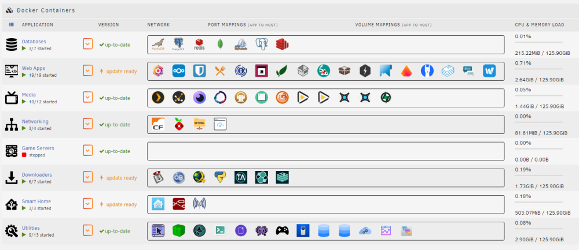Screen dimensions: 579x250
Task: Click the black game controller icon
Action: tap(282, 230)
